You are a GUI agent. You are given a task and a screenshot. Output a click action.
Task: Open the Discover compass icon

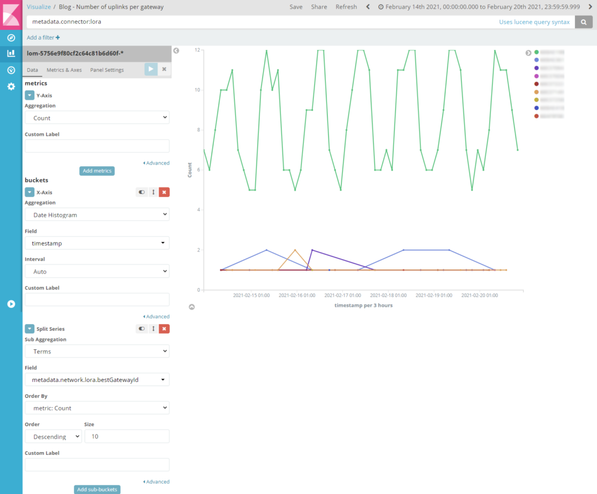[x=11, y=38]
